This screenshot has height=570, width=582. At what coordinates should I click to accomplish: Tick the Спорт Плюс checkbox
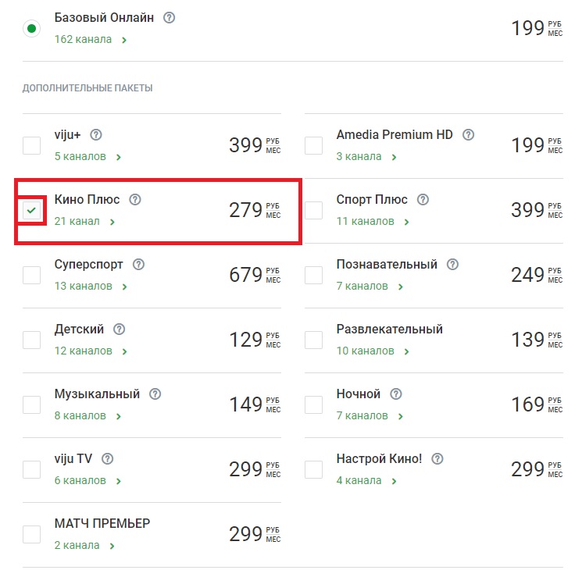[x=313, y=210]
